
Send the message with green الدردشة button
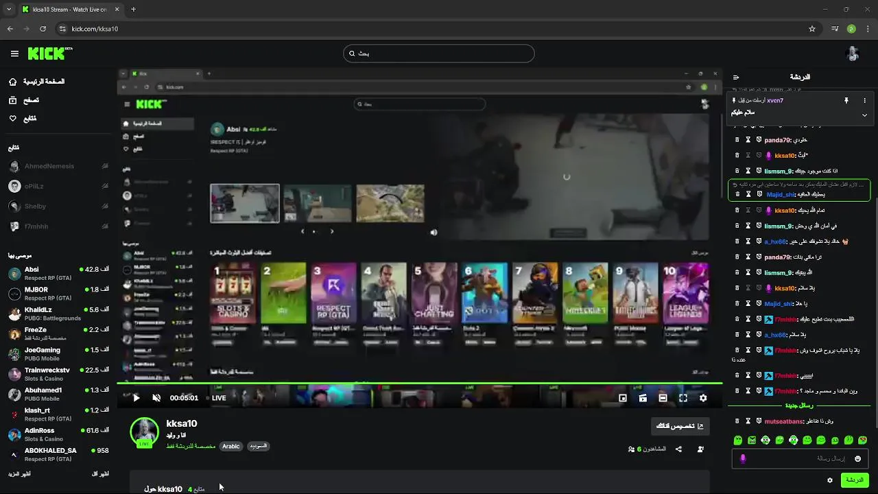tap(855, 480)
